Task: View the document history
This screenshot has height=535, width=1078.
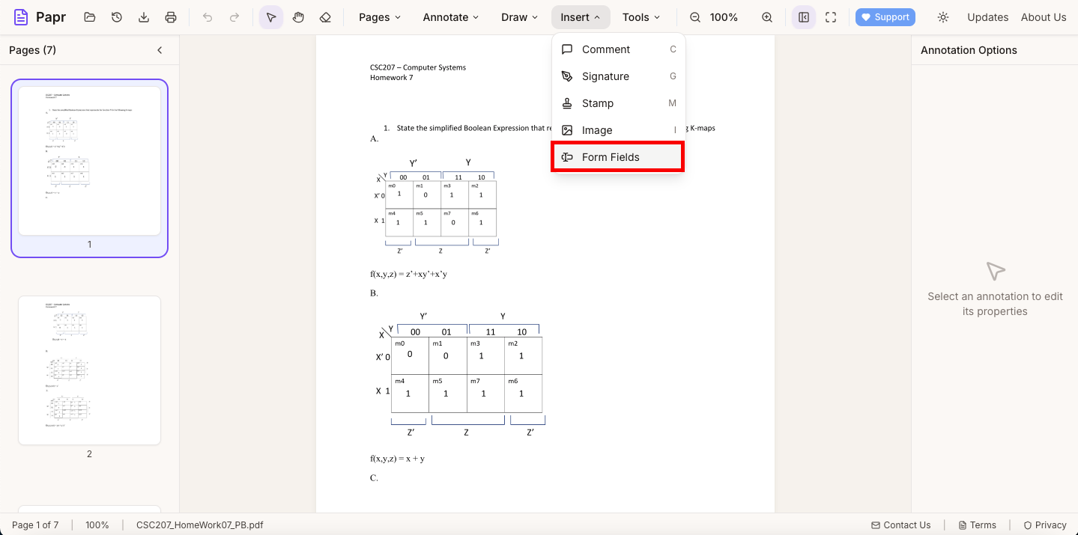Action: click(x=116, y=16)
